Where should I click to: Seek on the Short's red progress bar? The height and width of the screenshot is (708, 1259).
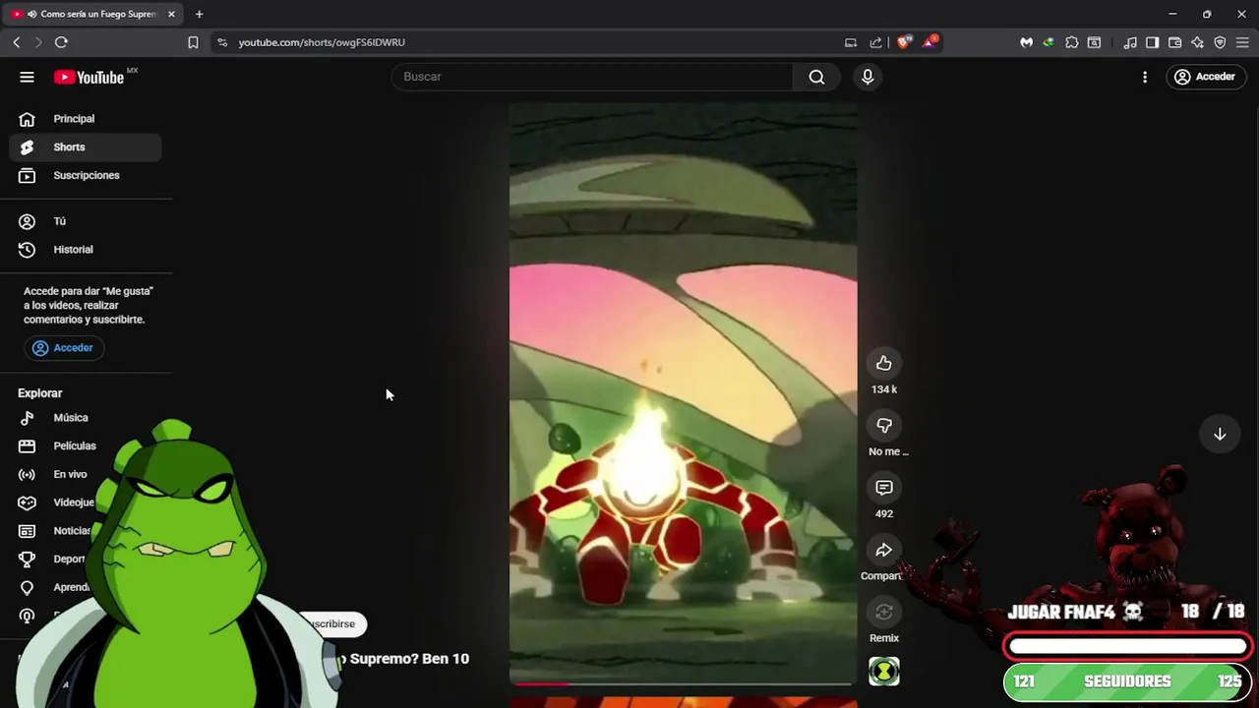pyautogui.click(x=683, y=683)
